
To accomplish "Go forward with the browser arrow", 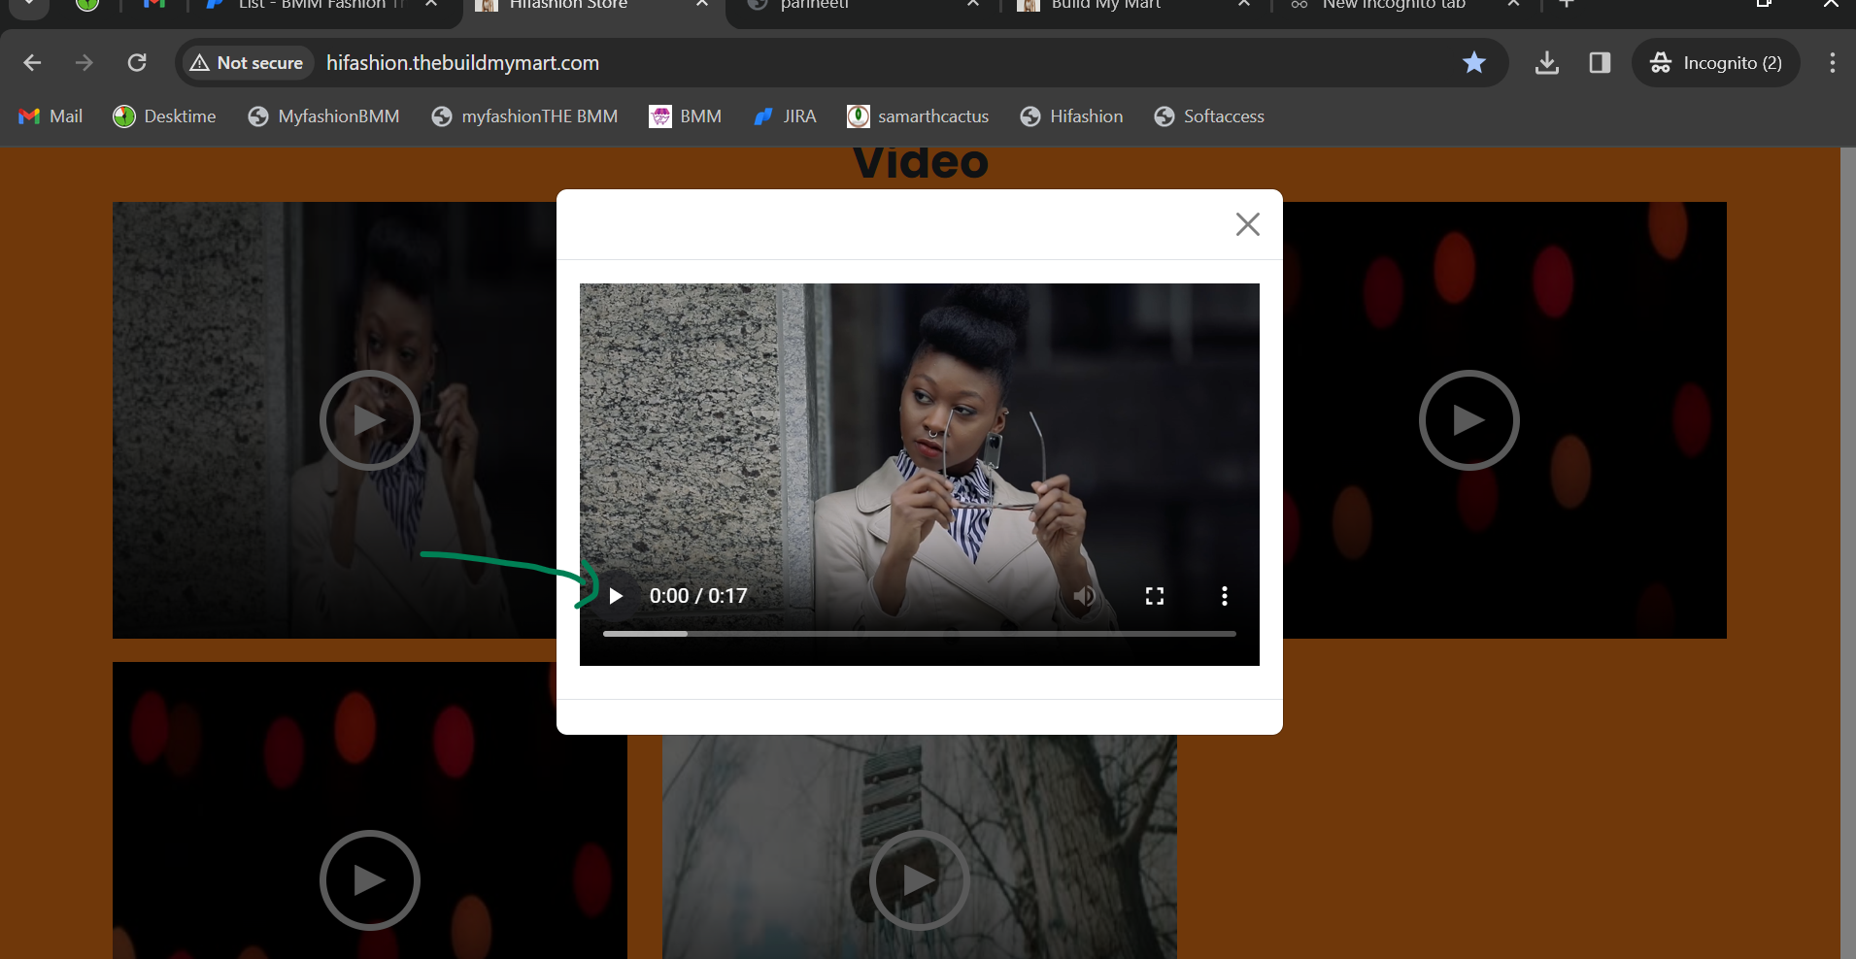I will pos(84,63).
